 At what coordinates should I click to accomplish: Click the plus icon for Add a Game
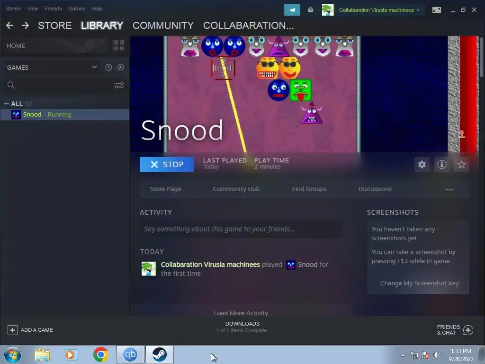click(x=12, y=330)
